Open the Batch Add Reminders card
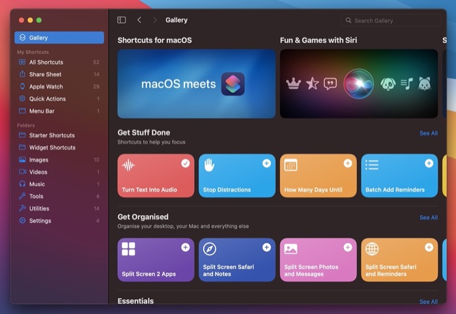 coord(399,176)
